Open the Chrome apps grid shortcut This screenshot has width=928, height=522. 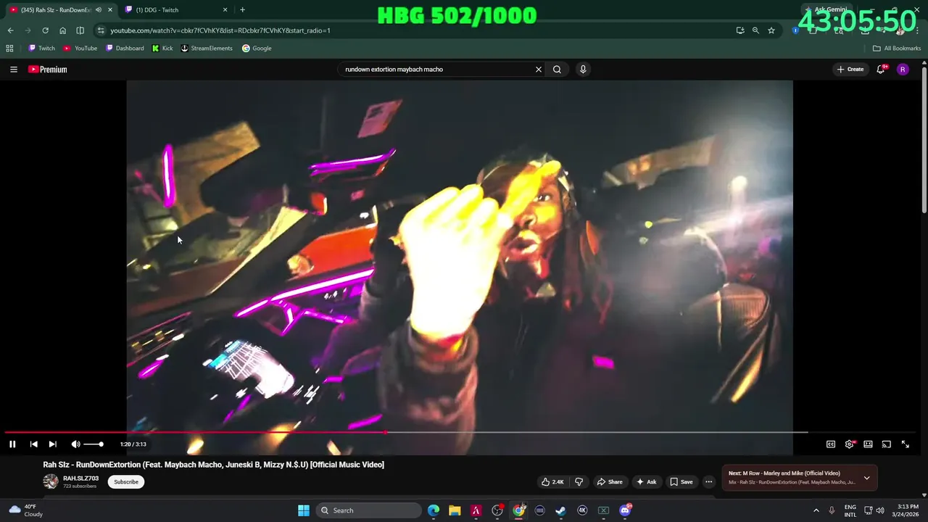[9, 49]
